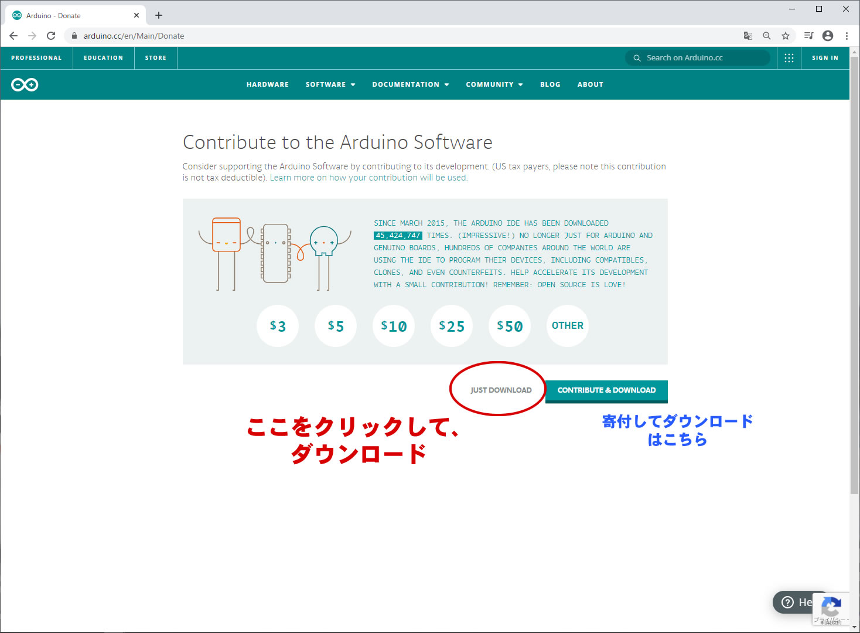Click the site padlock icon
Screen dimensions: 860x633
click(74, 36)
